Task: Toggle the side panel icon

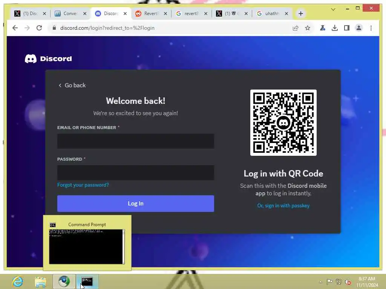Action: (347, 28)
